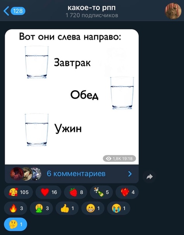Add the strawberry reaction with 8
The width and height of the screenshot is (184, 235).
click(x=76, y=192)
